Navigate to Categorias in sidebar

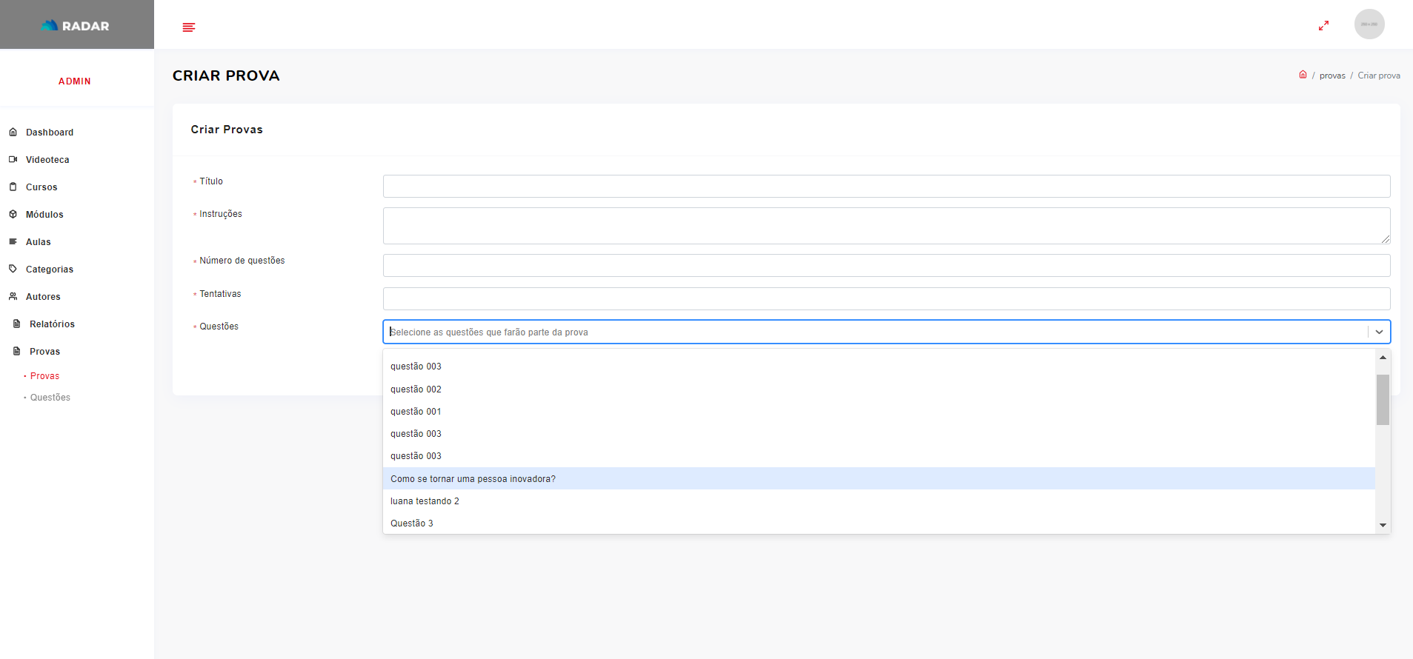[49, 270]
